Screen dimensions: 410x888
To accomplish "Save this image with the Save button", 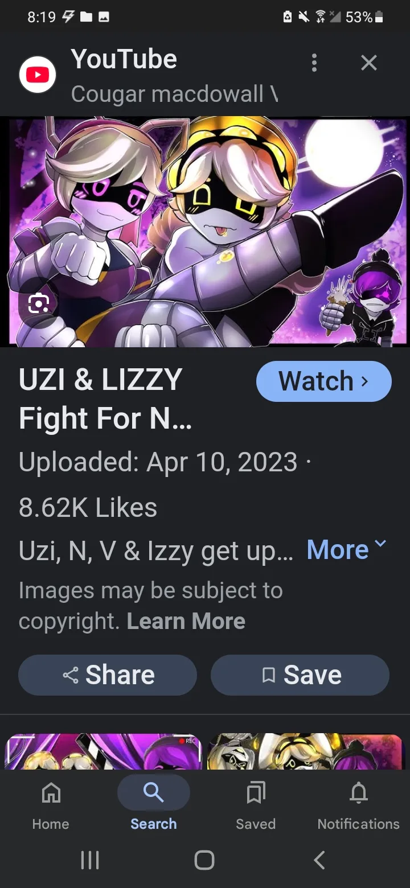I will point(300,675).
